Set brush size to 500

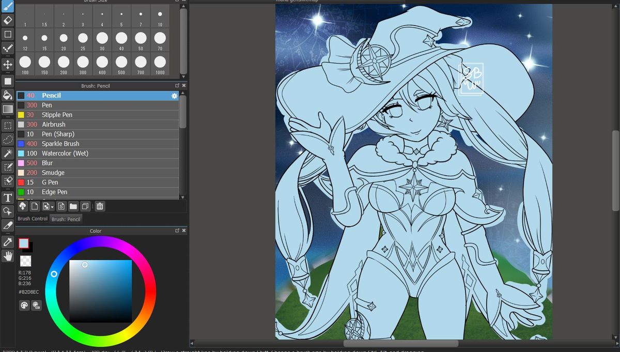121,64
